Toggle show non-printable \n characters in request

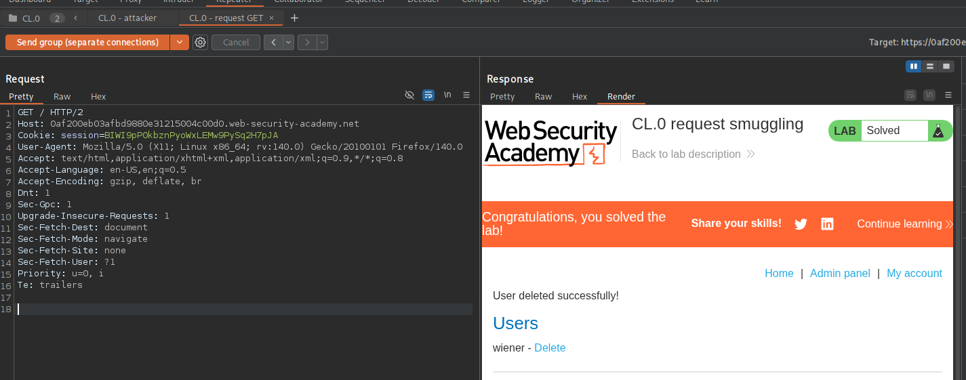point(447,96)
